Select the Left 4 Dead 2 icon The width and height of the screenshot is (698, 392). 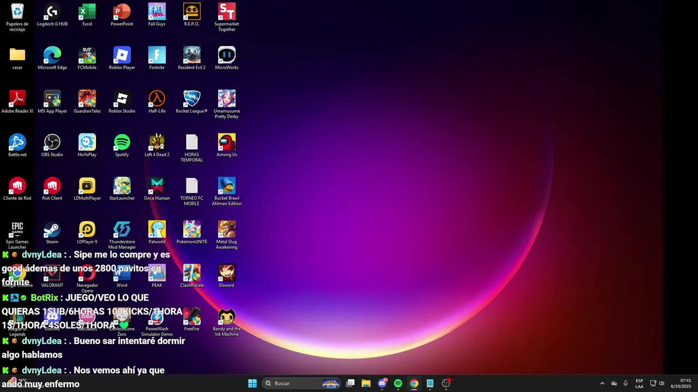click(157, 145)
